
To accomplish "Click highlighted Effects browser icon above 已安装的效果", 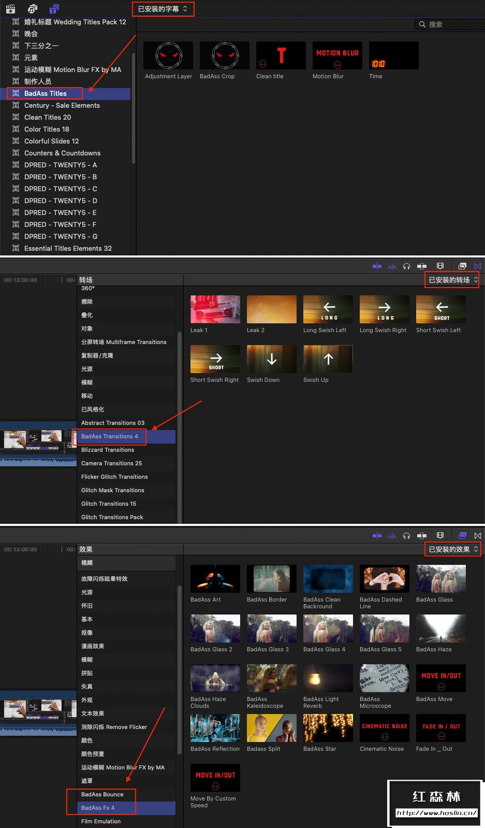I will 462,536.
